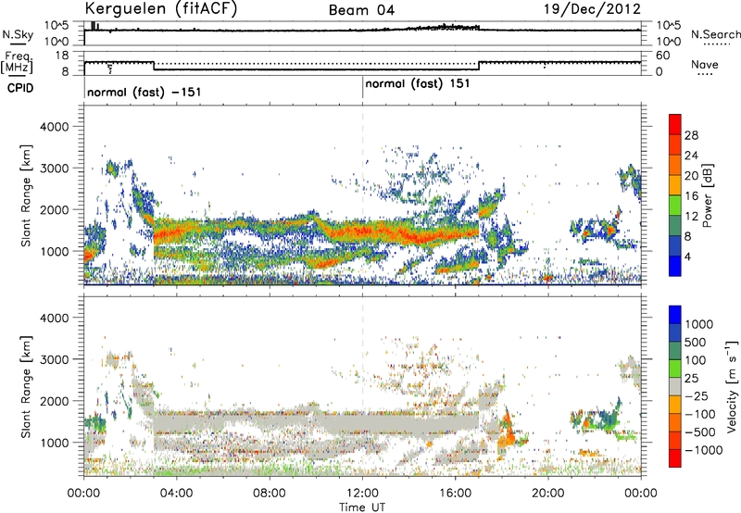Image resolution: width=741 pixels, height=513 pixels.
Task: Click the Kerguelen (fitACF) plot title
Action: click(160, 8)
